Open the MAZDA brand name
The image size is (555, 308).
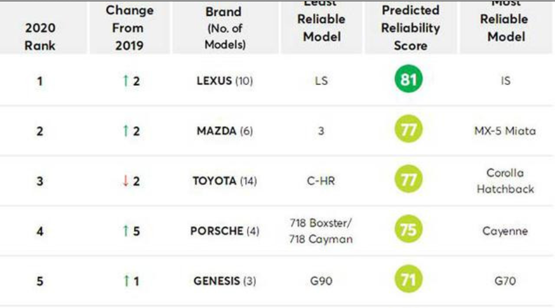pos(216,131)
